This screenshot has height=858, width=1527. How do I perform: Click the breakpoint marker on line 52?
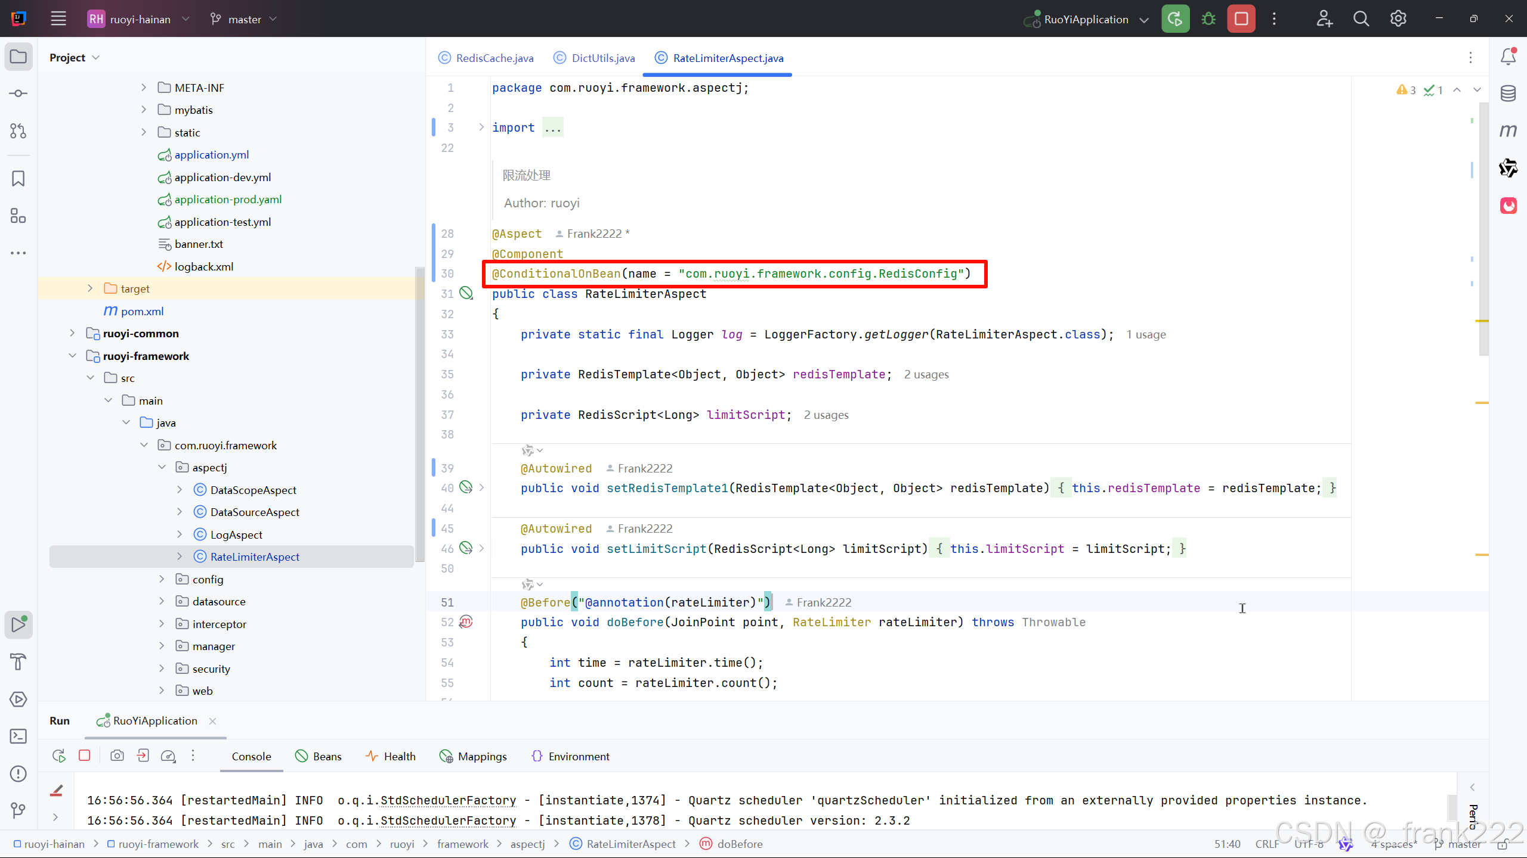pyautogui.click(x=466, y=622)
